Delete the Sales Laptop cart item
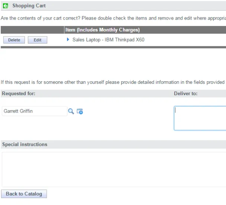226x205 pixels. point(14,40)
